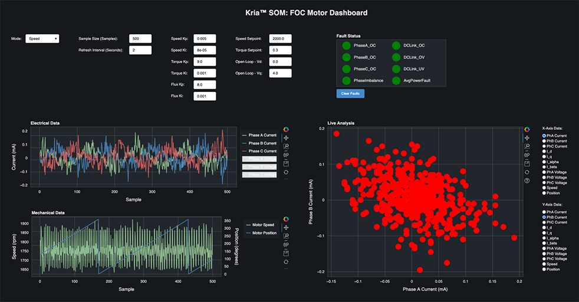Select Y-Axis PhA Voltage radio button

544,248
